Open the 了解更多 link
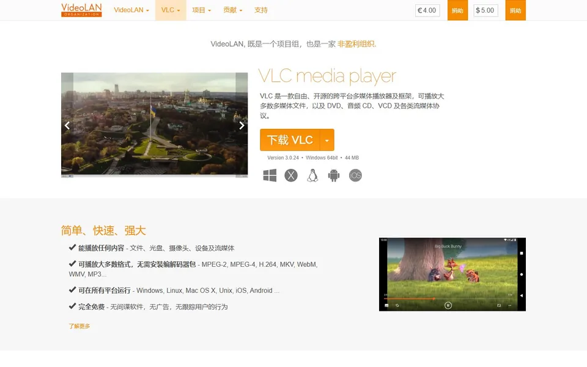The image size is (587, 367). click(79, 326)
